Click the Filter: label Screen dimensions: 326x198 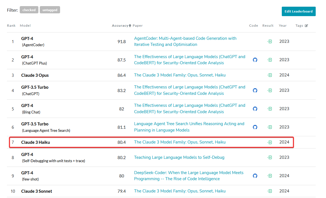[x=13, y=10]
